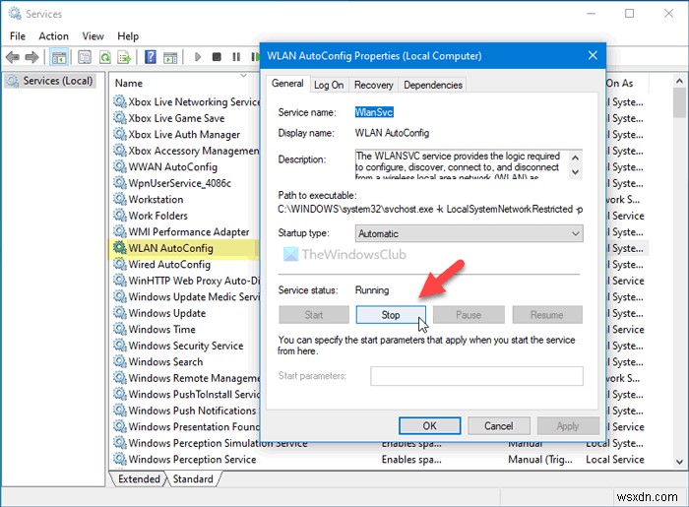
Task: Click the Stop button in the dialog
Action: point(391,315)
